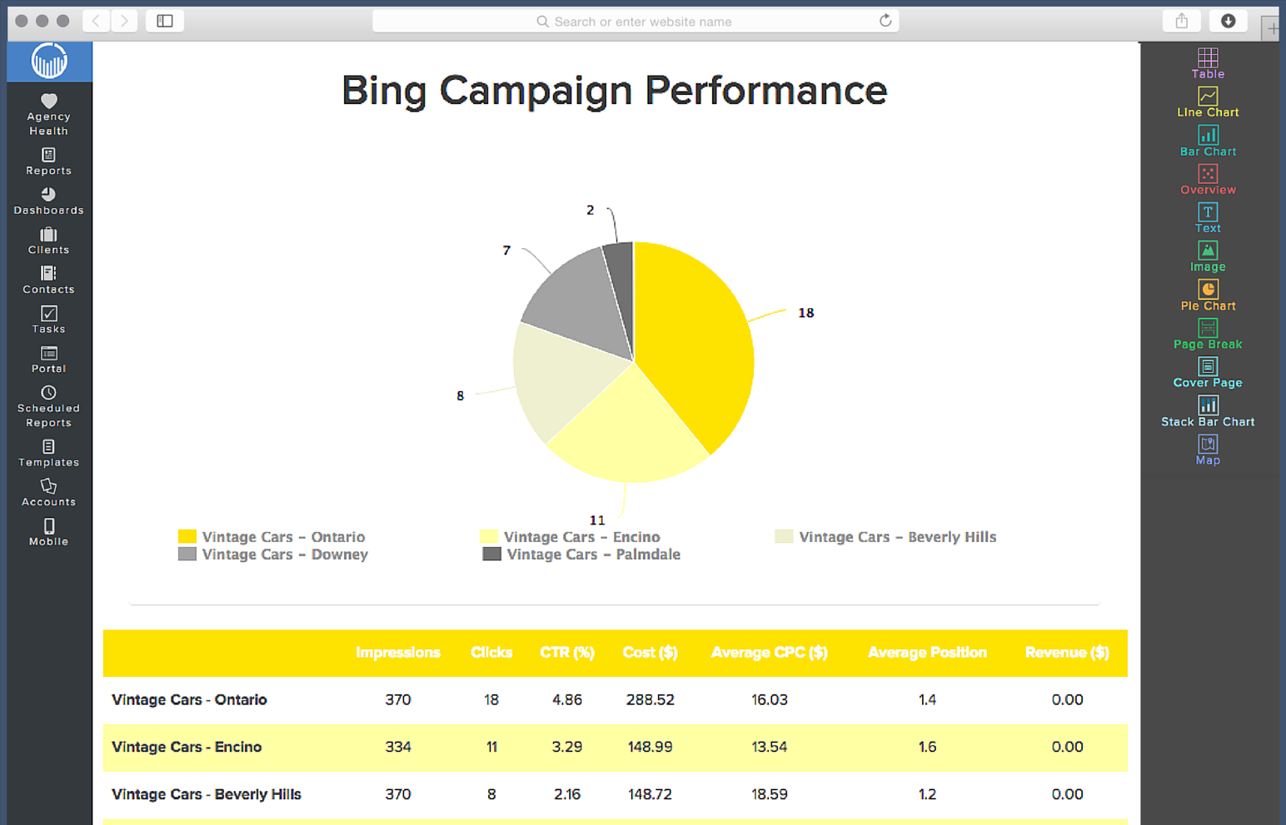Open Templates in sidebar
Viewport: 1286px width, 825px height.
49,454
